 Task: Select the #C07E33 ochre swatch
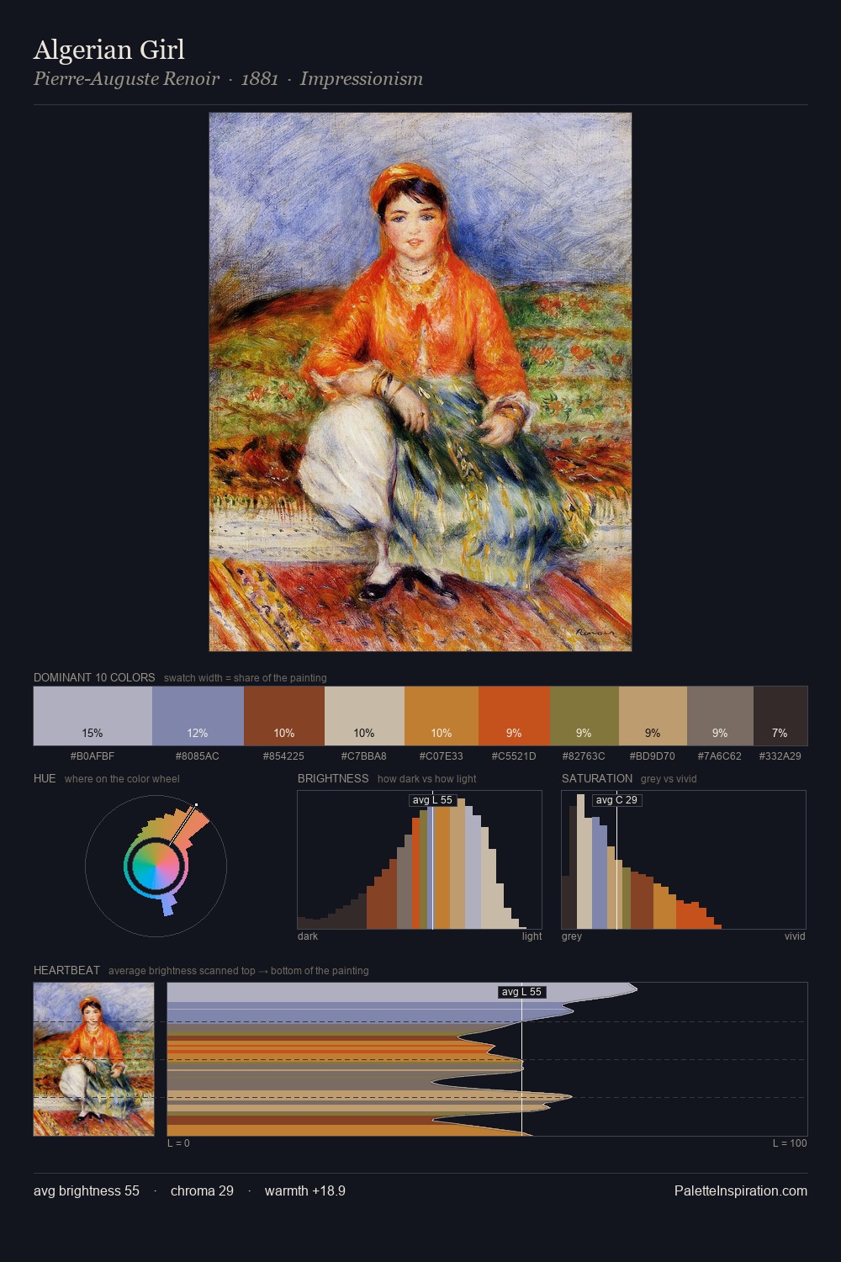click(442, 716)
